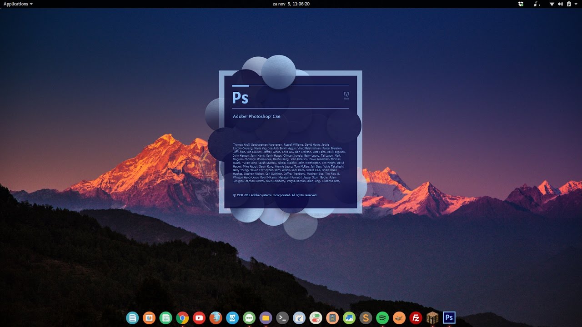Open the green image viewer app
The height and width of the screenshot is (327, 582).
point(349,318)
